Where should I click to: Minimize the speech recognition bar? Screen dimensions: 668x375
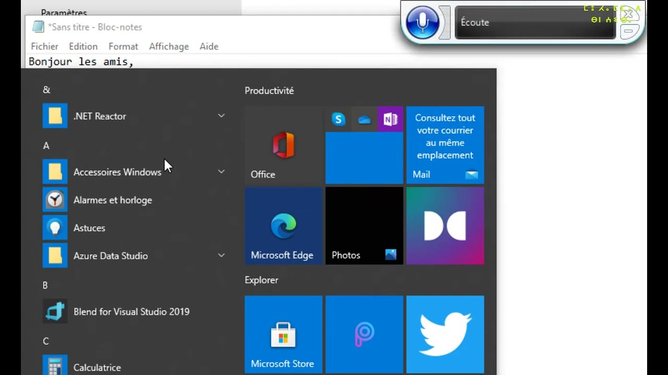[x=629, y=31]
